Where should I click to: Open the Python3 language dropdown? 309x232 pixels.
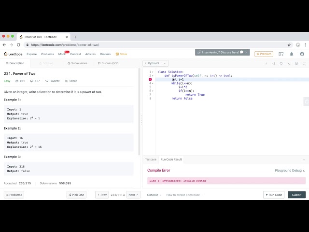[x=155, y=63]
